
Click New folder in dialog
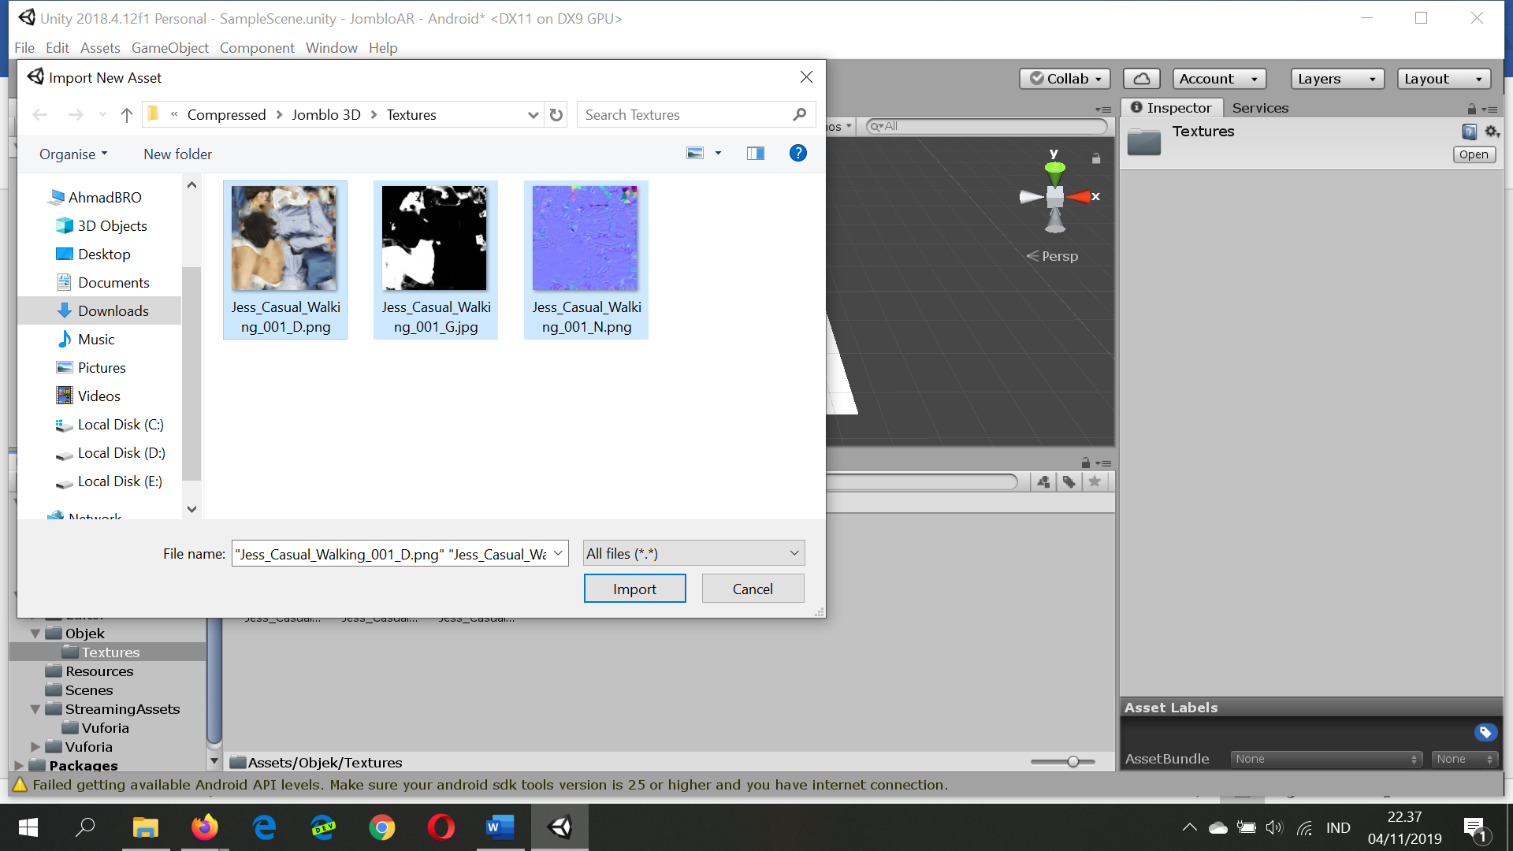point(177,154)
